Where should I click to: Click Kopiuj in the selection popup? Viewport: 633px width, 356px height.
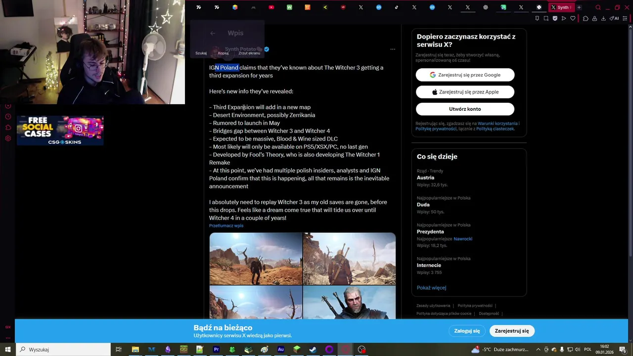coord(223,53)
